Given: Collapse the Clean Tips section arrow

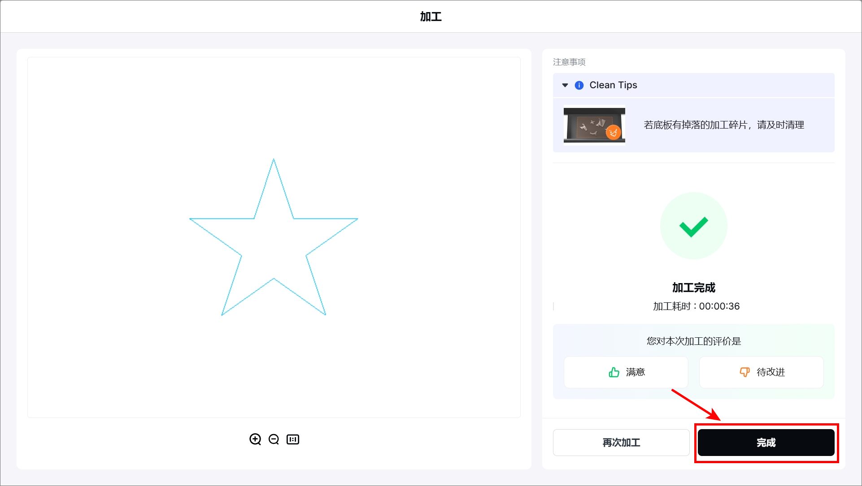Looking at the screenshot, I should pyautogui.click(x=565, y=85).
